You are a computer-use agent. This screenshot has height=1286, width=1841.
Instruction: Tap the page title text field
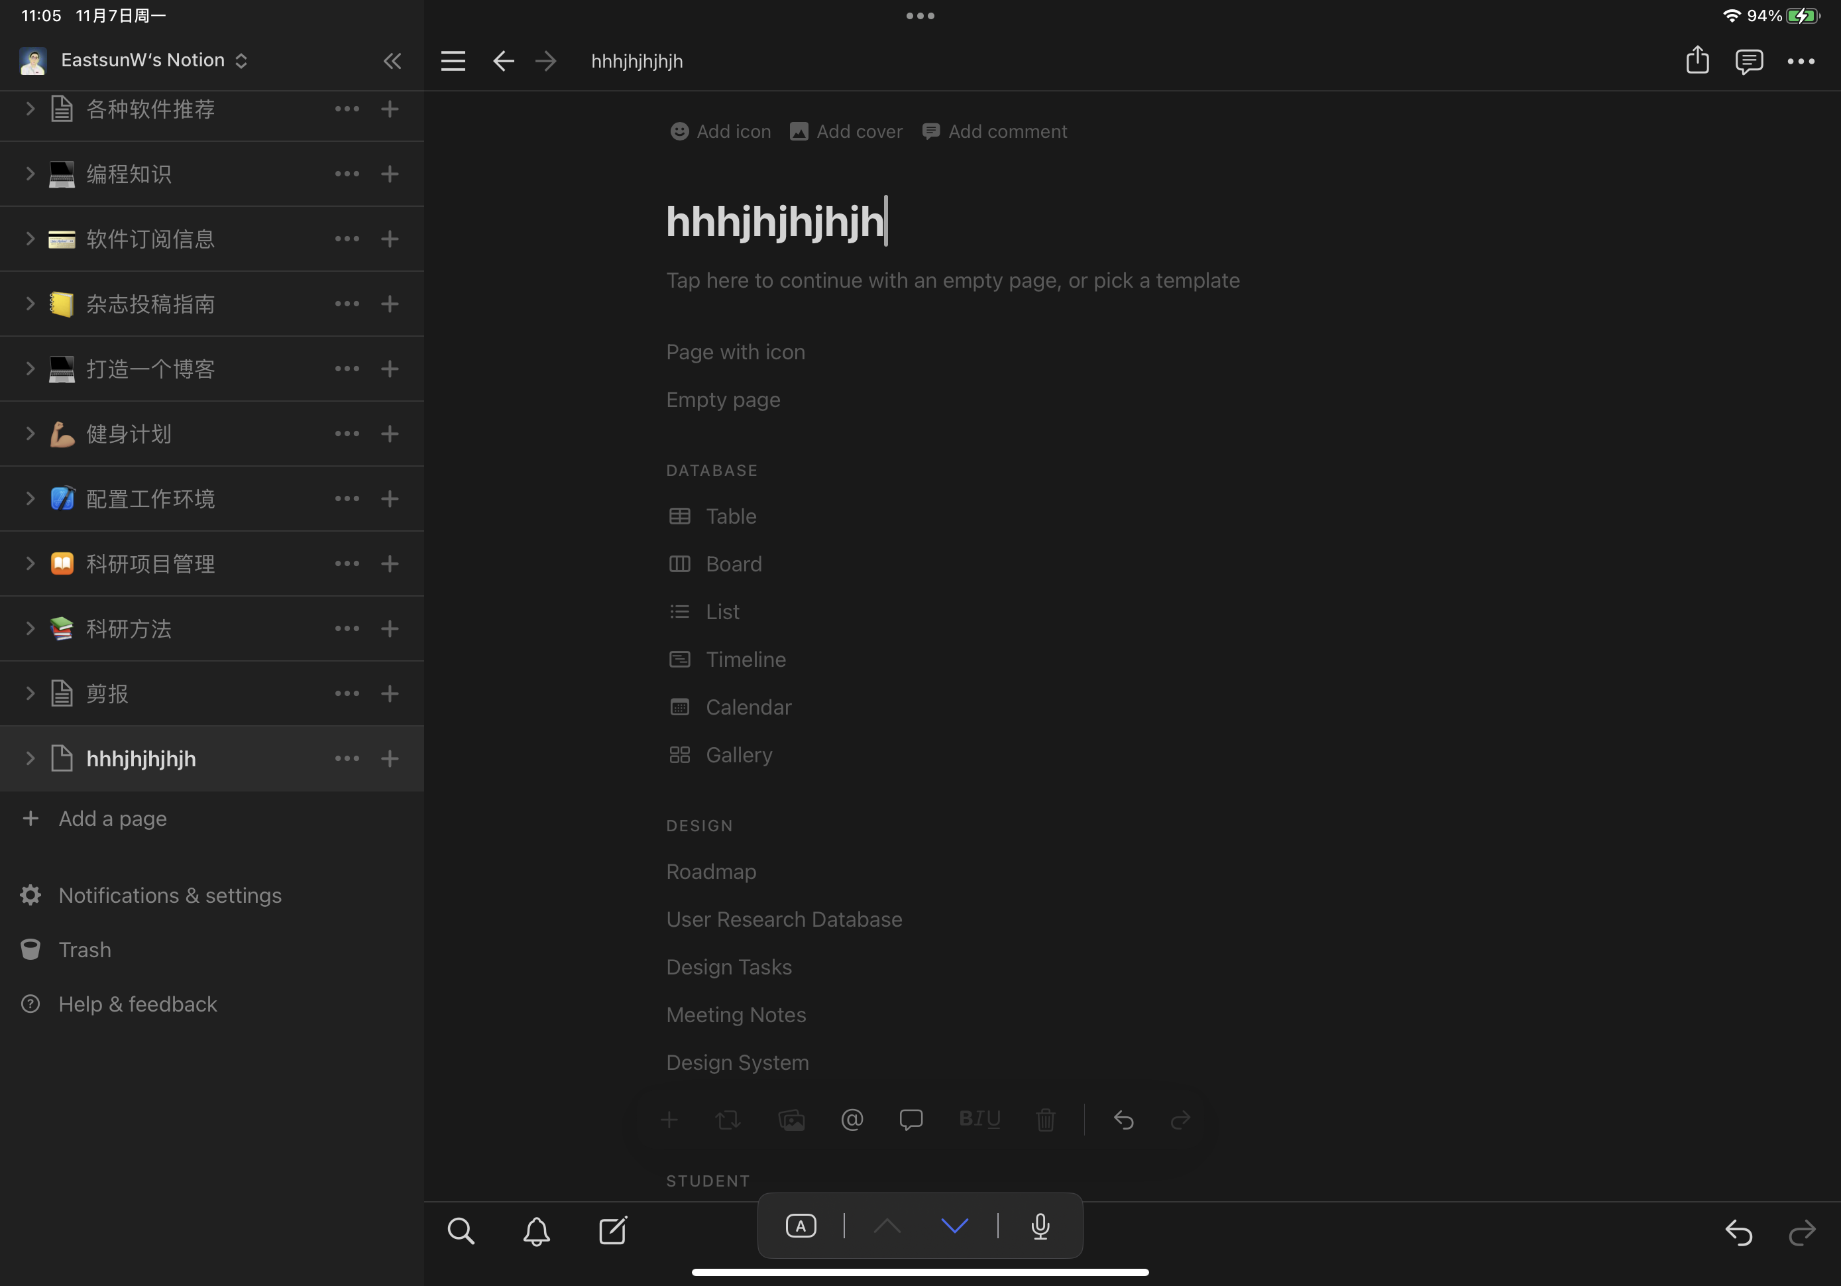click(x=777, y=222)
